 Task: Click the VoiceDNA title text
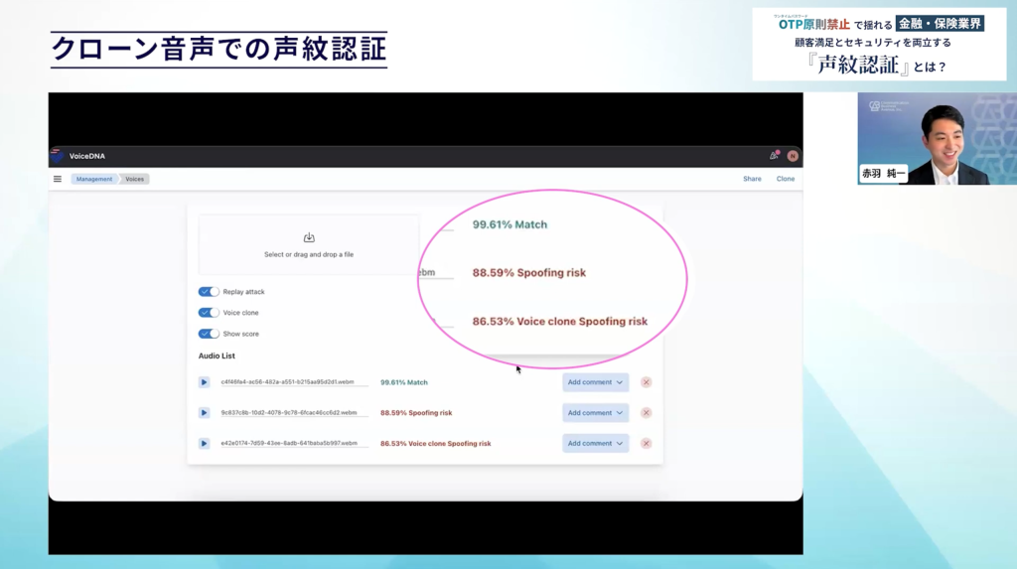pos(87,156)
